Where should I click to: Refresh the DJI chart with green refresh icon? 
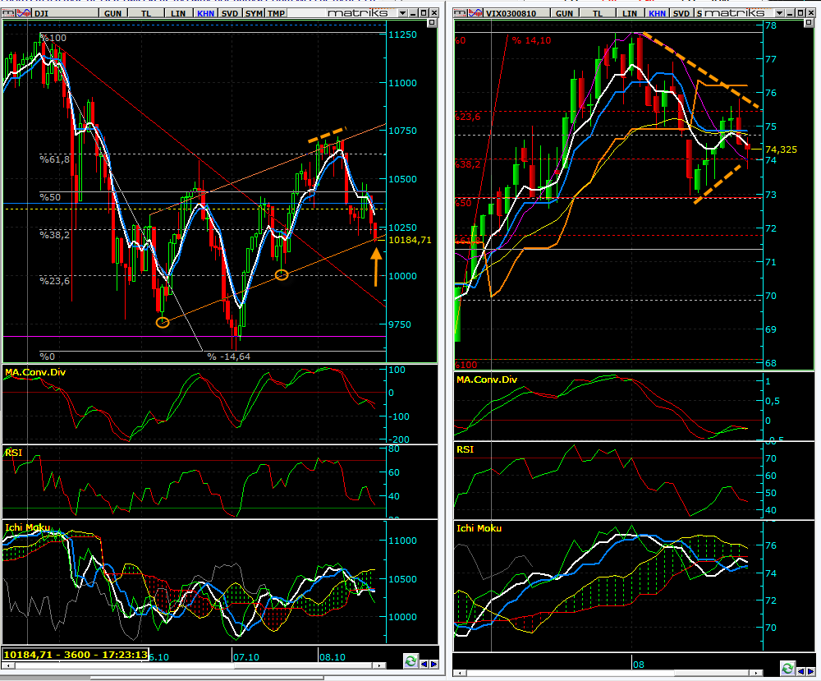pyautogui.click(x=410, y=660)
